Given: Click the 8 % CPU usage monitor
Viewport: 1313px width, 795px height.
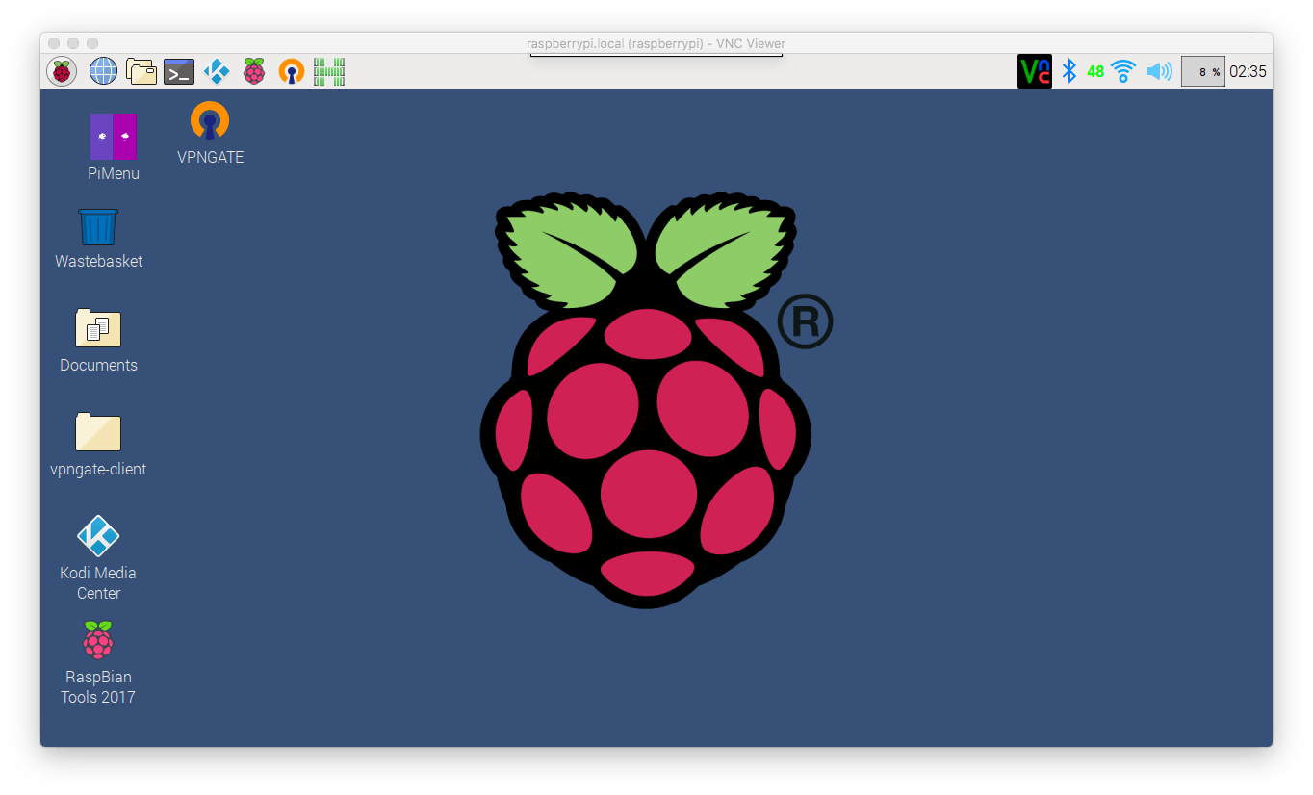Looking at the screenshot, I should [x=1203, y=71].
